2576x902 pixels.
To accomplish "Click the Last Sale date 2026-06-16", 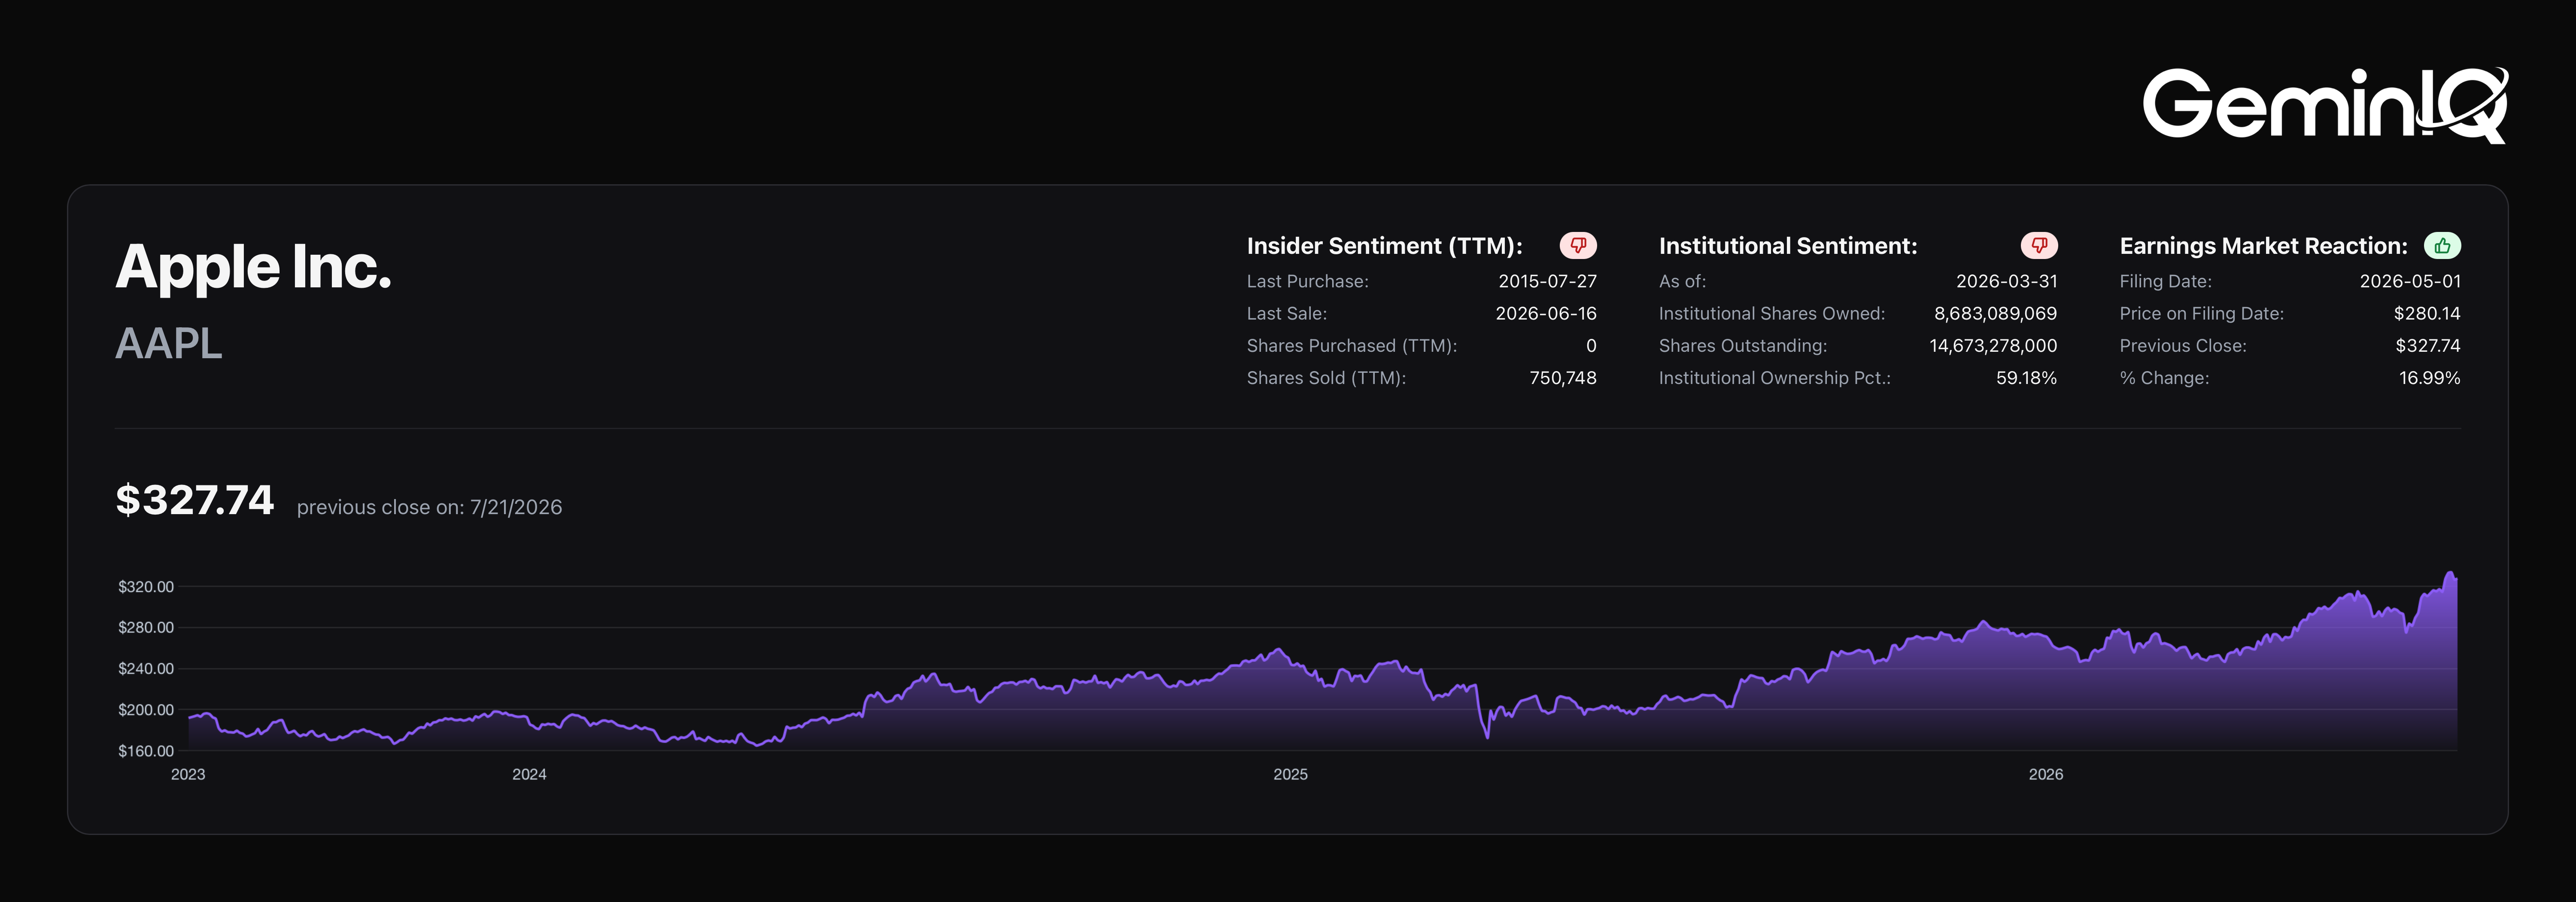I will tap(1546, 314).
